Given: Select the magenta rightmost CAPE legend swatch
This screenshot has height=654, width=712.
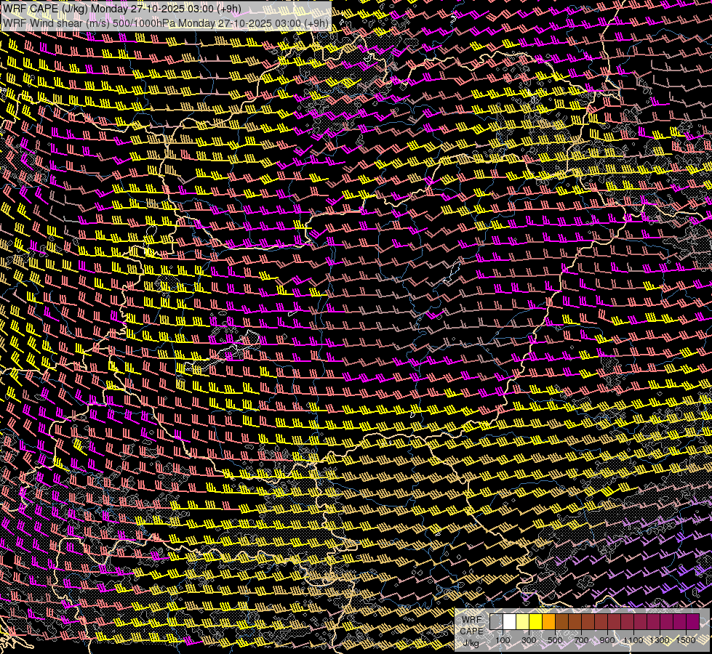Looking at the screenshot, I should pos(692,621).
